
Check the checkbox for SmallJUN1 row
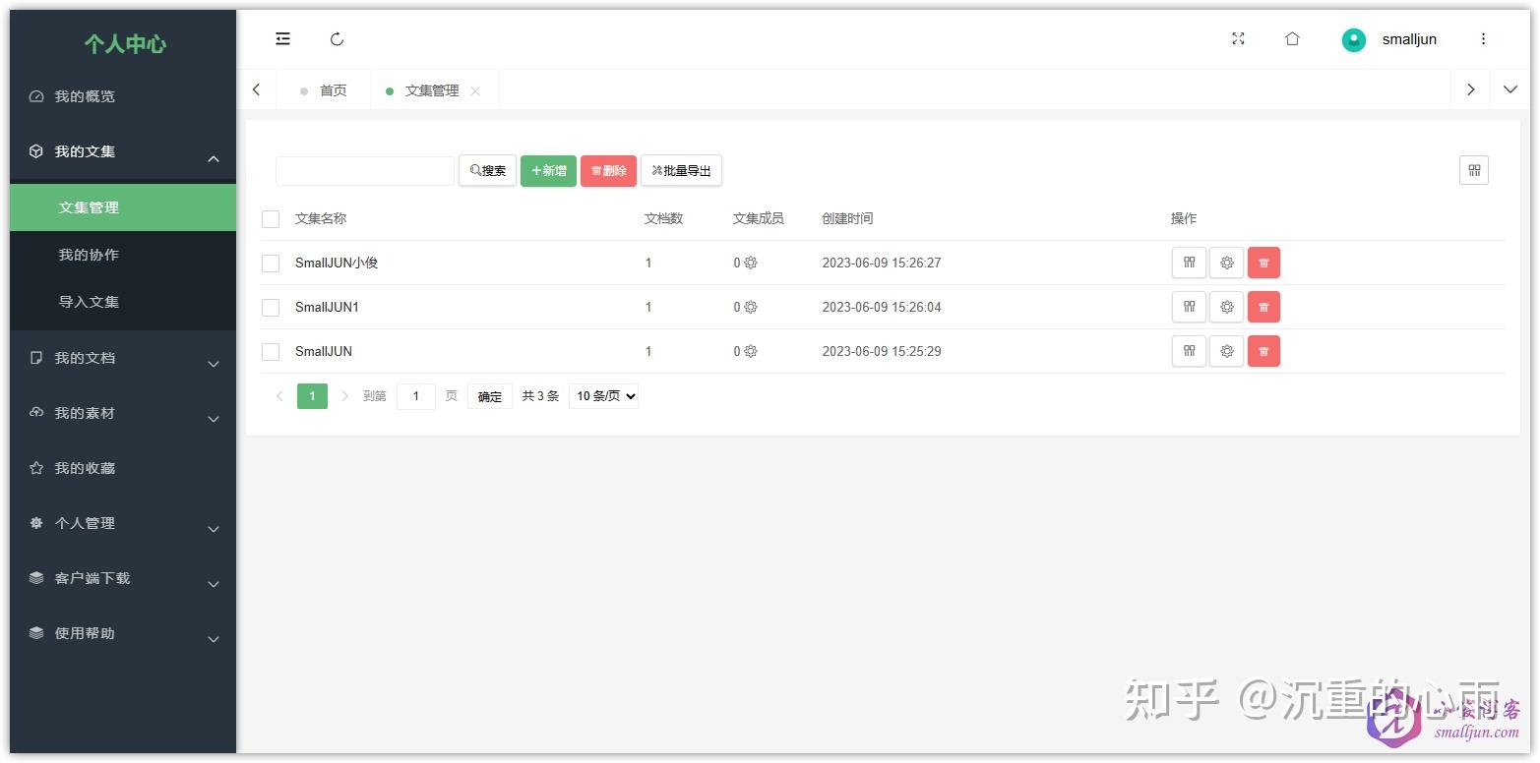pos(271,307)
